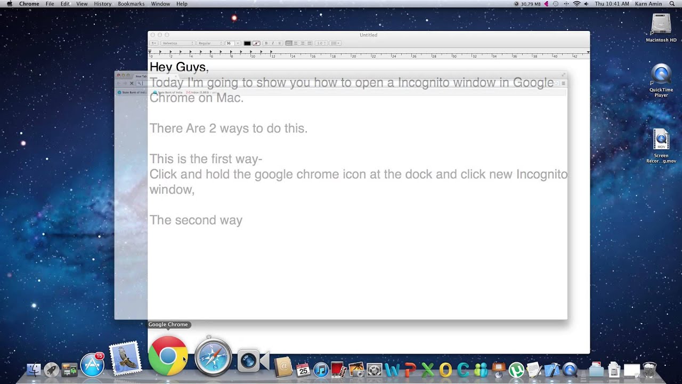
Task: Open text background color swatch in TextEdit
Action: tap(256, 43)
